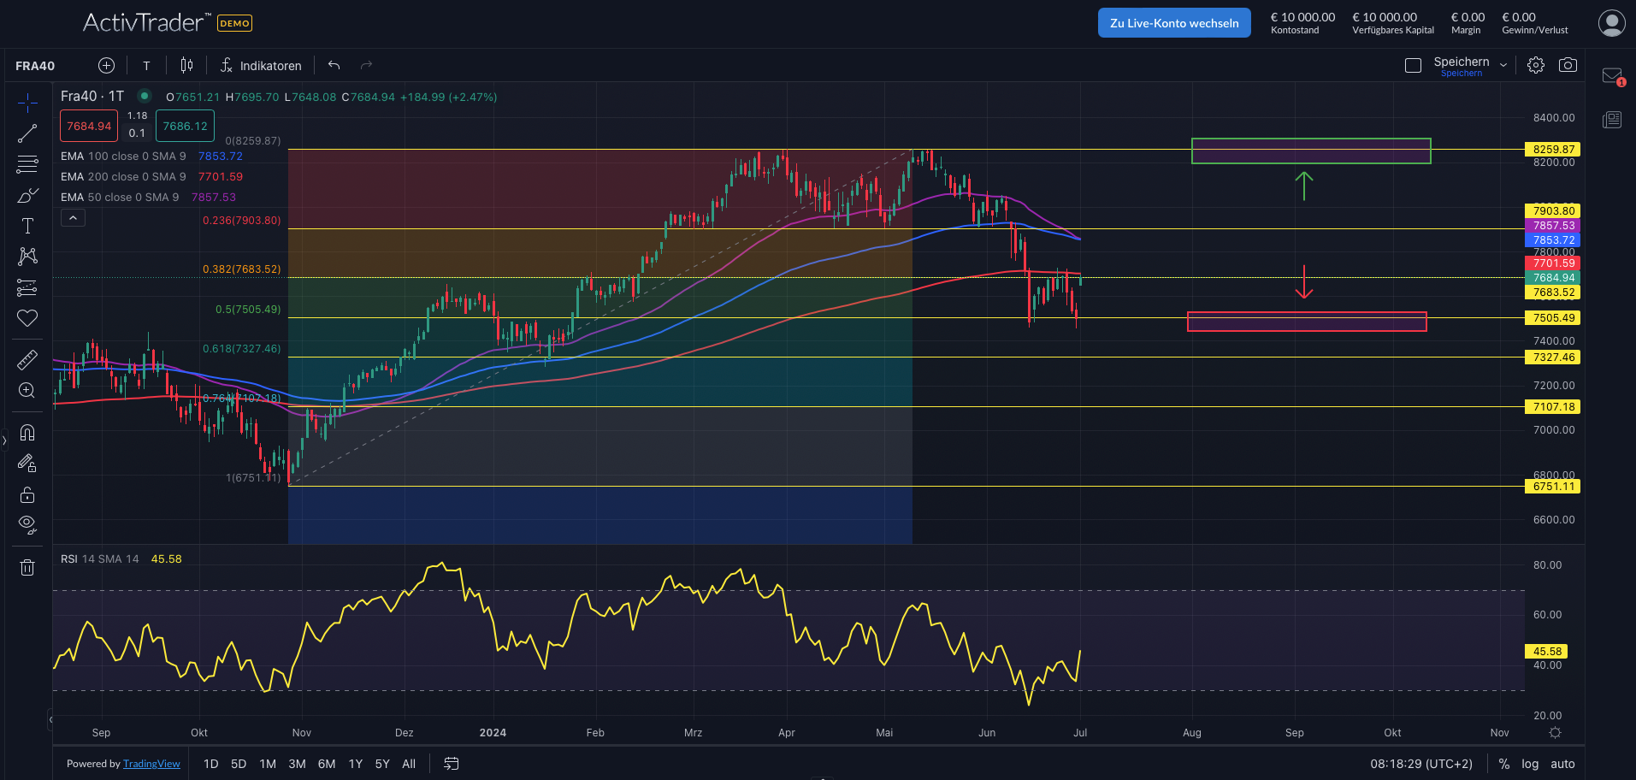Screen dimensions: 1636x780
Task: Lock all drawings with the padlock icon
Action: [x=27, y=495]
